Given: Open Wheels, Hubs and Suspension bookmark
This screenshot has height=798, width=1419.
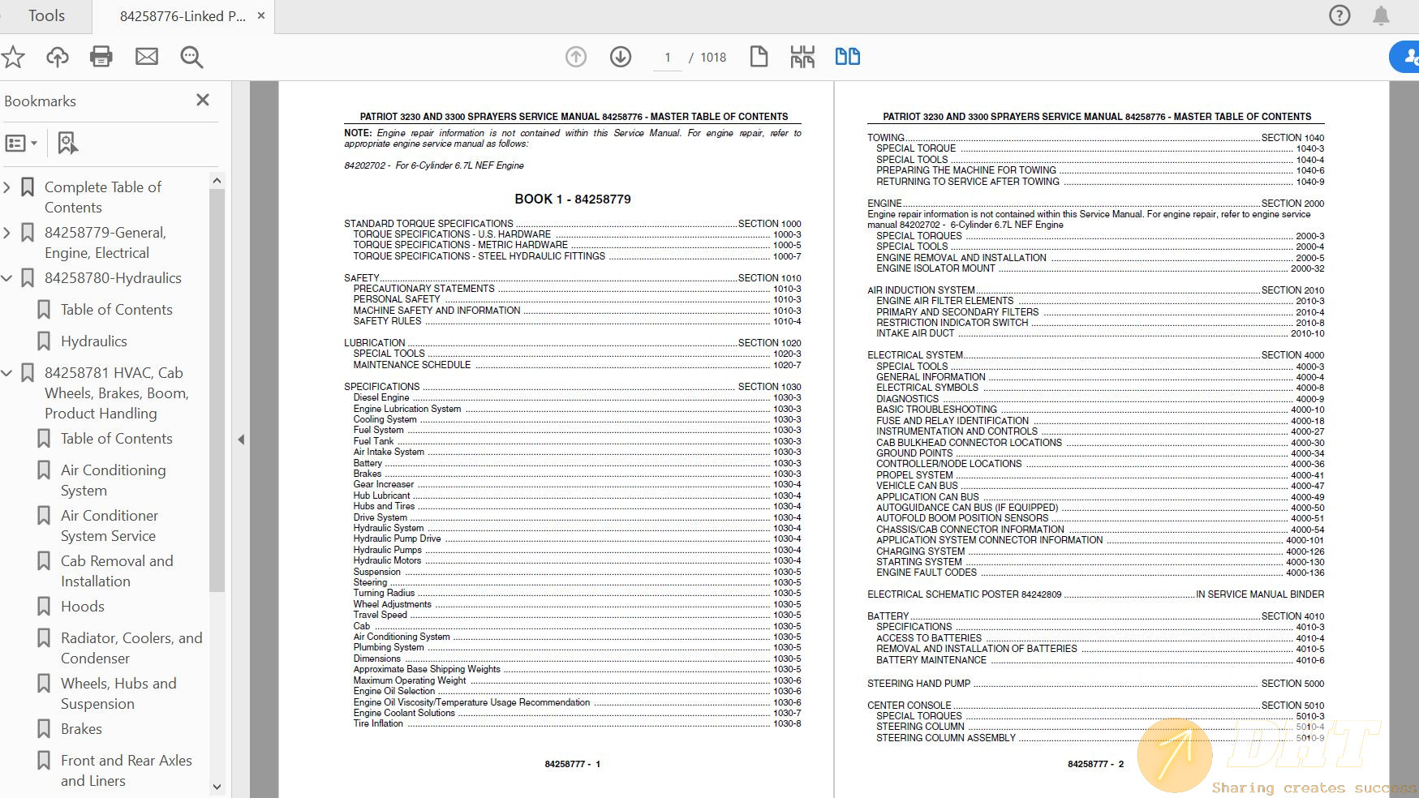Looking at the screenshot, I should [x=118, y=693].
